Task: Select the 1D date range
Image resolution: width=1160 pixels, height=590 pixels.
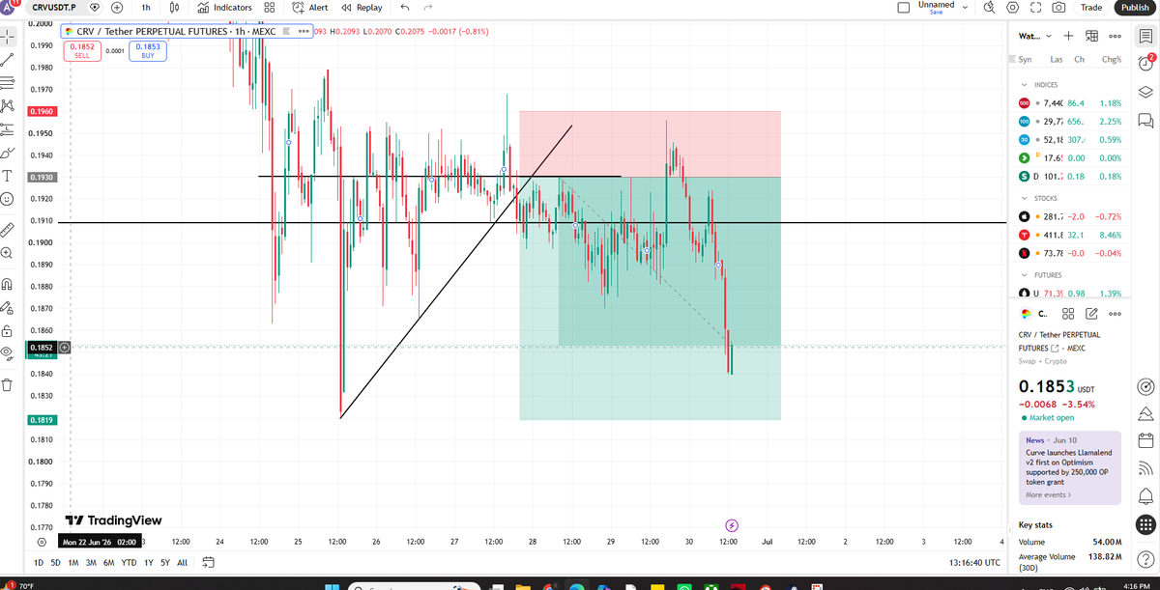Action: [39, 562]
